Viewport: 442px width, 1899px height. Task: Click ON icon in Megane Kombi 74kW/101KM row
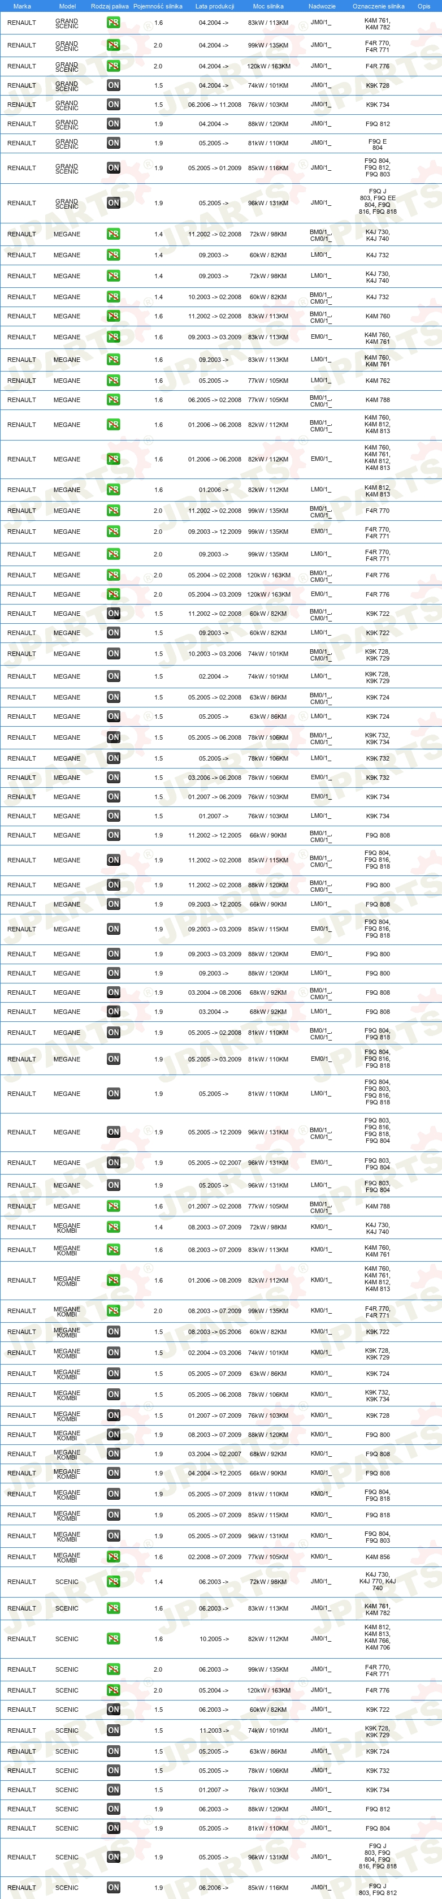tap(112, 1353)
